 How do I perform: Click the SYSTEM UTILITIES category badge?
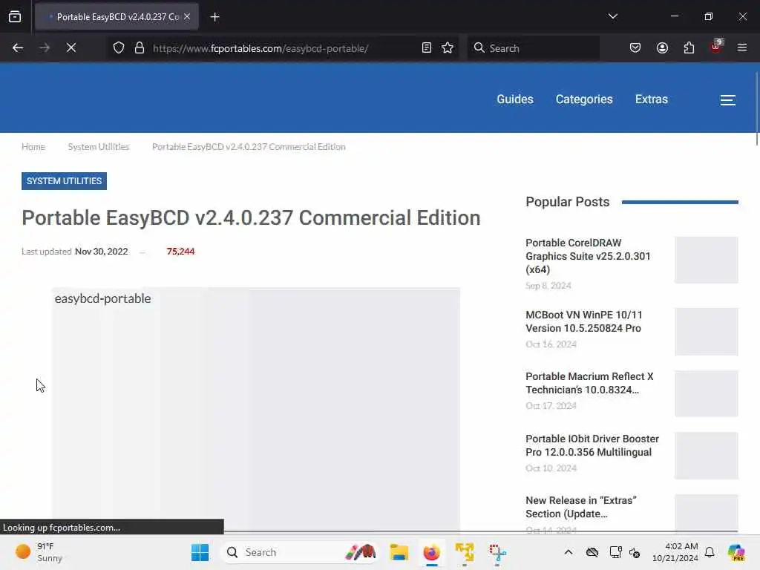click(64, 181)
